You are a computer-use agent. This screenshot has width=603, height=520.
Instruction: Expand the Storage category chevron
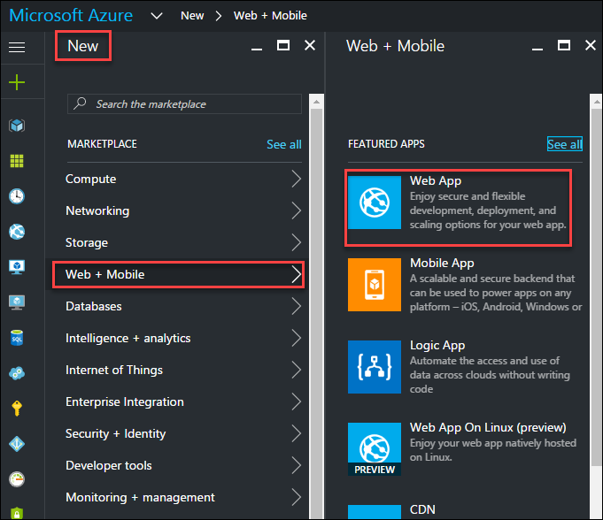point(296,242)
